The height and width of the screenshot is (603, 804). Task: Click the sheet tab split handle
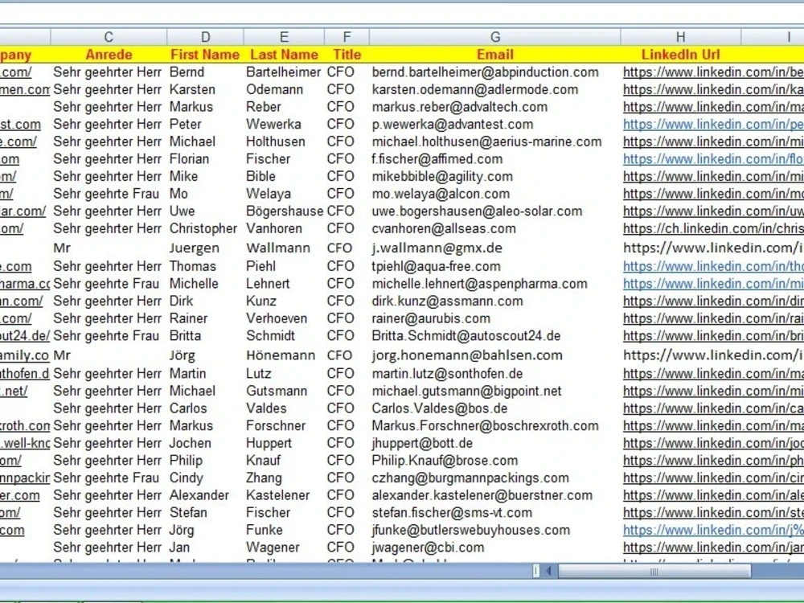click(x=535, y=571)
